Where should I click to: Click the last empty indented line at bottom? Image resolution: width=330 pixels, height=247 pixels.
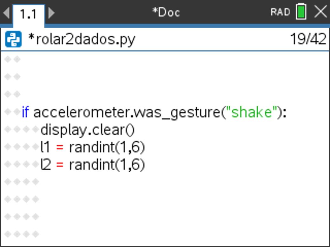pyautogui.click(x=22, y=234)
